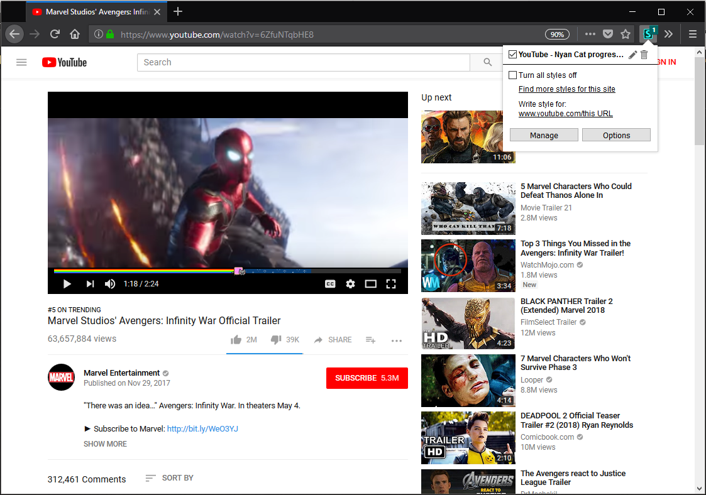Click the YouTube search magnifier button
The height and width of the screenshot is (495, 706).
coord(487,62)
